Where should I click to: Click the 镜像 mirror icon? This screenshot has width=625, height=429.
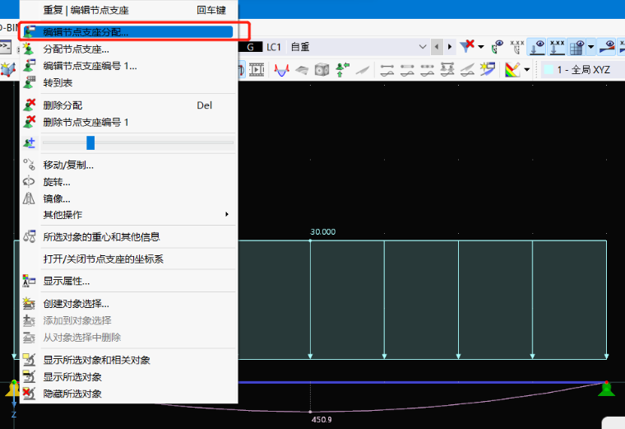coord(29,198)
